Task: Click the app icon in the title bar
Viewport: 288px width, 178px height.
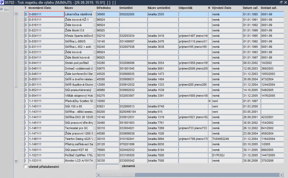Action: pyautogui.click(x=2, y=3)
